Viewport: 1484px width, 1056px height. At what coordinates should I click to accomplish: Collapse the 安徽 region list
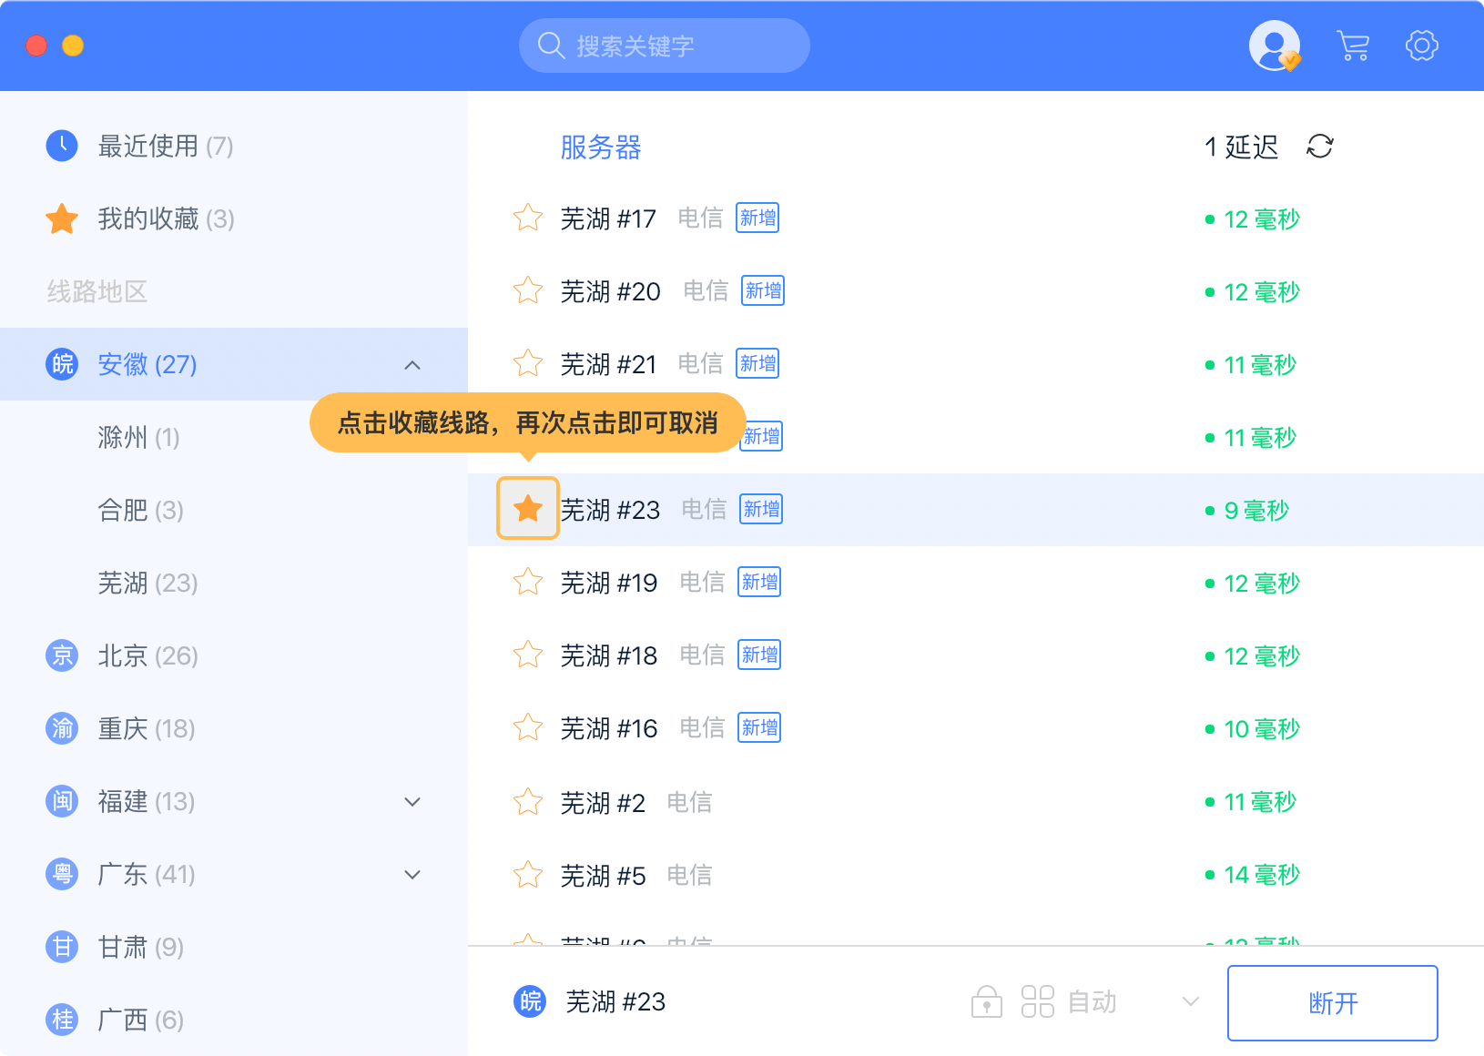[412, 365]
